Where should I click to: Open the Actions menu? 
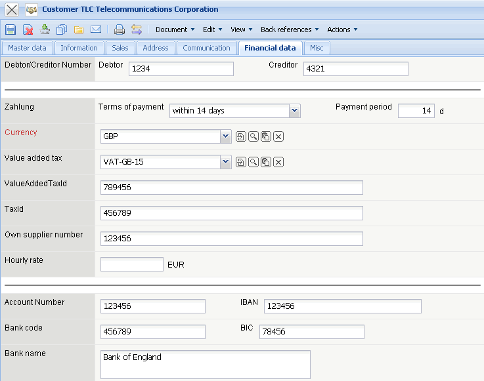[x=342, y=30]
